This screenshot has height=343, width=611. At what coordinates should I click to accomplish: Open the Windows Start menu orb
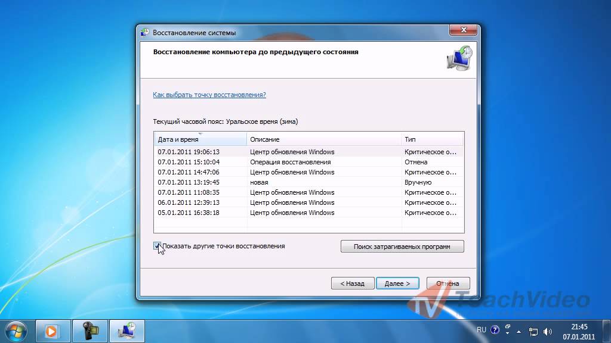(16, 331)
